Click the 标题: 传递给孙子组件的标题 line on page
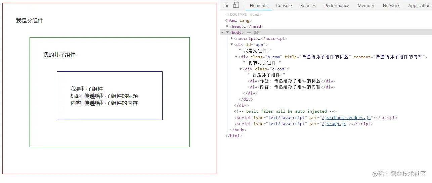Screen dimensions: 432x183 [104, 96]
